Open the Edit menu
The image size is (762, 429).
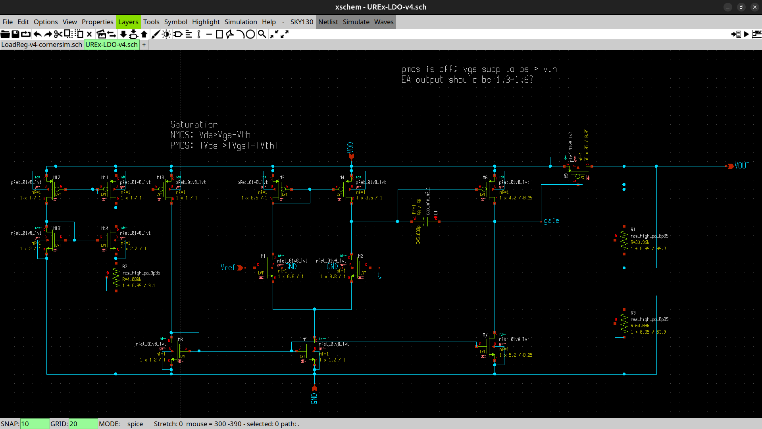point(23,22)
